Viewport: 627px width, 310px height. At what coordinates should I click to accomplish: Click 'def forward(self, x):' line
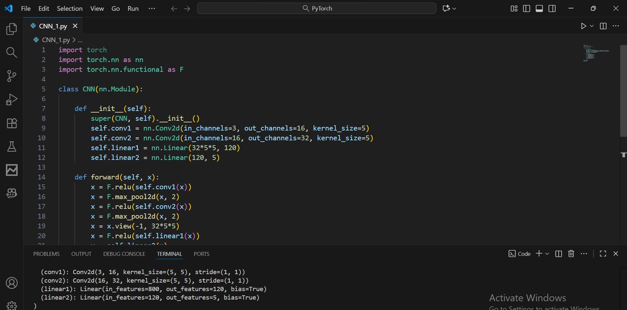[x=117, y=177]
